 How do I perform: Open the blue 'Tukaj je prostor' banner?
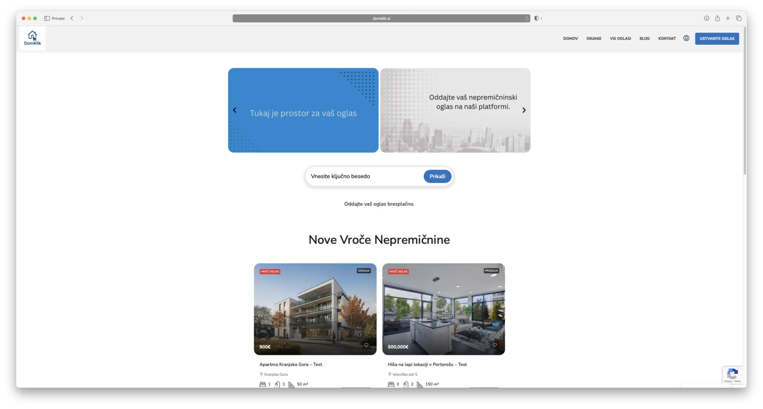[303, 110]
